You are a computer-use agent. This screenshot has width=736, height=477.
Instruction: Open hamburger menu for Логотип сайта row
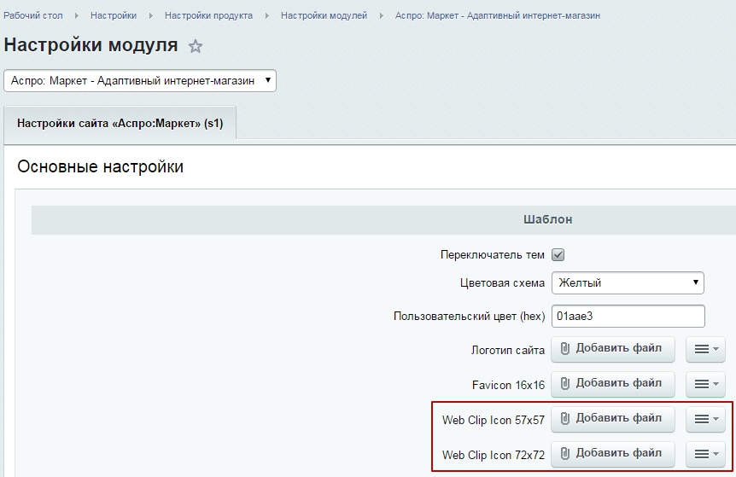click(x=705, y=350)
